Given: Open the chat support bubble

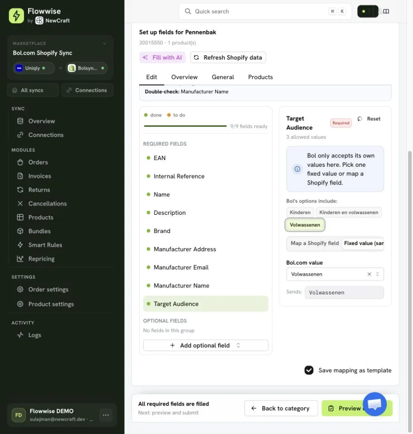Looking at the screenshot, I should pyautogui.click(x=375, y=404).
